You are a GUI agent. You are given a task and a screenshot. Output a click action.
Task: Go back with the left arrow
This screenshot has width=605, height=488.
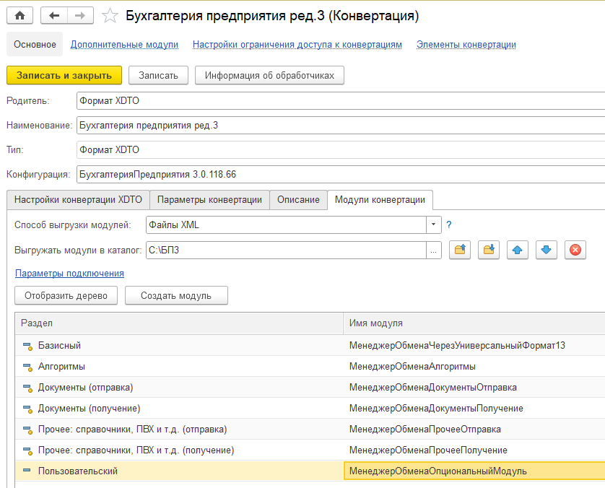[54, 15]
